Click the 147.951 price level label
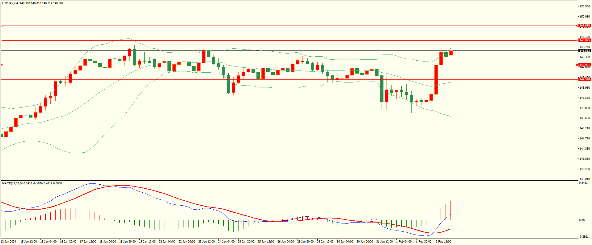This screenshot has height=245, width=592. pos(585,65)
